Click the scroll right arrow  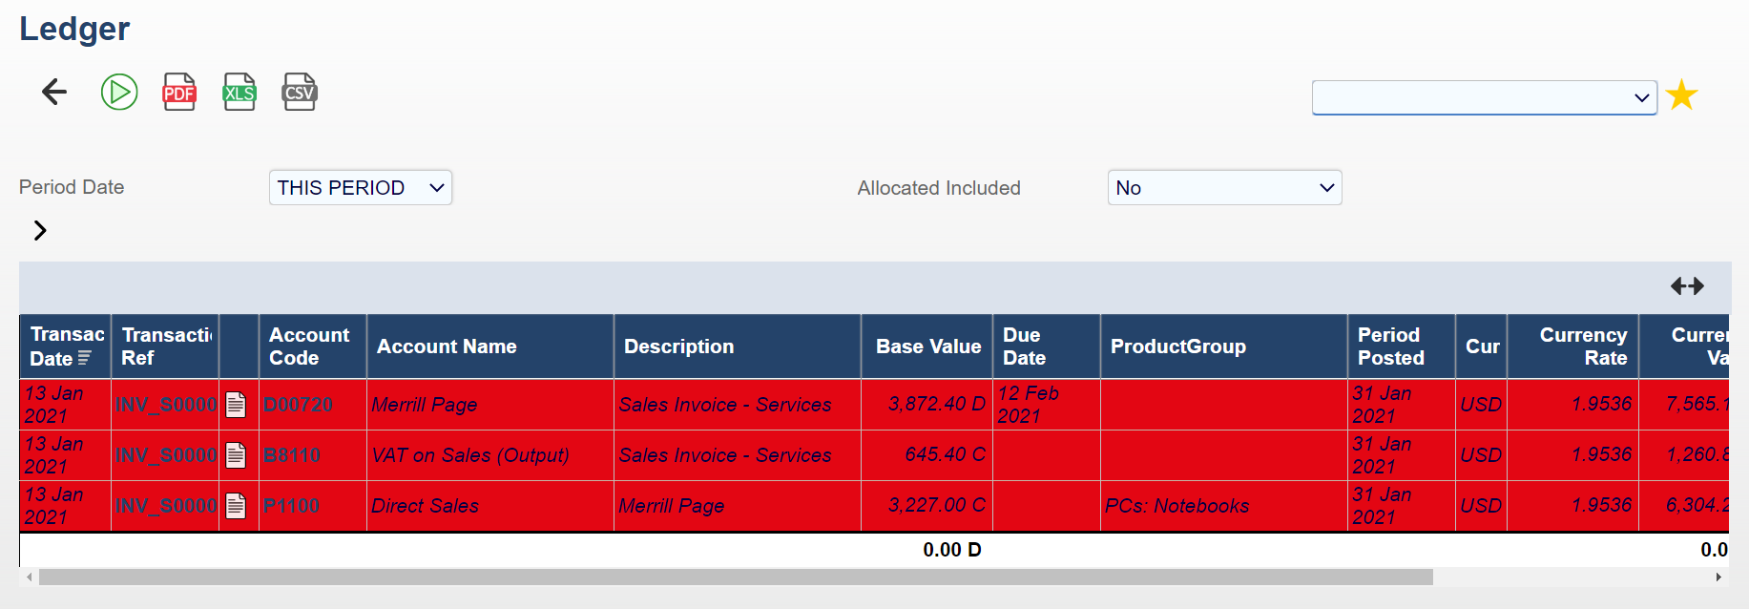tap(1718, 577)
